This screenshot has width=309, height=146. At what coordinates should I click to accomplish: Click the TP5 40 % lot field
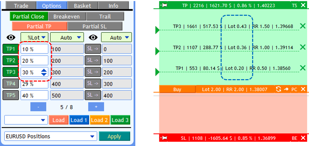pyautogui.click(x=35, y=95)
